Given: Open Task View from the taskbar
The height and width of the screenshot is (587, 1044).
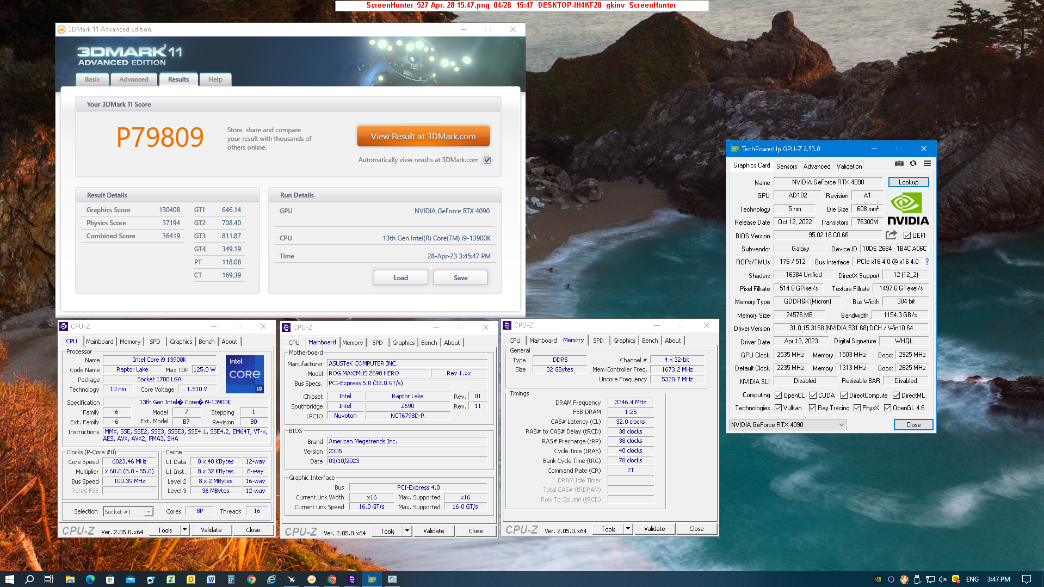Looking at the screenshot, I should [x=48, y=579].
